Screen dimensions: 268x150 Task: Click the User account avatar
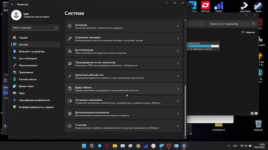pos(16,15)
